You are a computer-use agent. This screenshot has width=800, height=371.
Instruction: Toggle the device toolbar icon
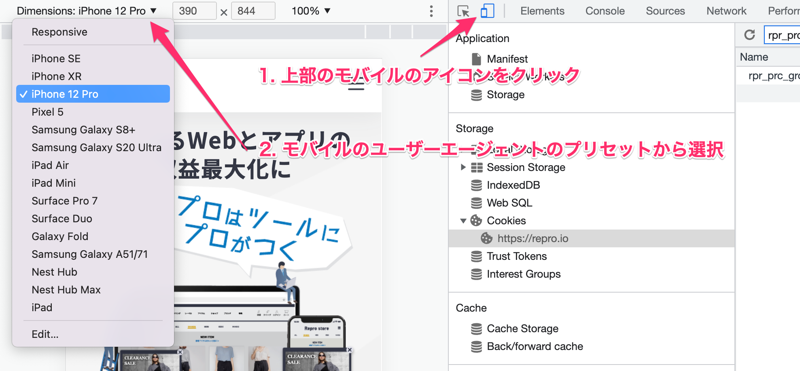pos(487,11)
